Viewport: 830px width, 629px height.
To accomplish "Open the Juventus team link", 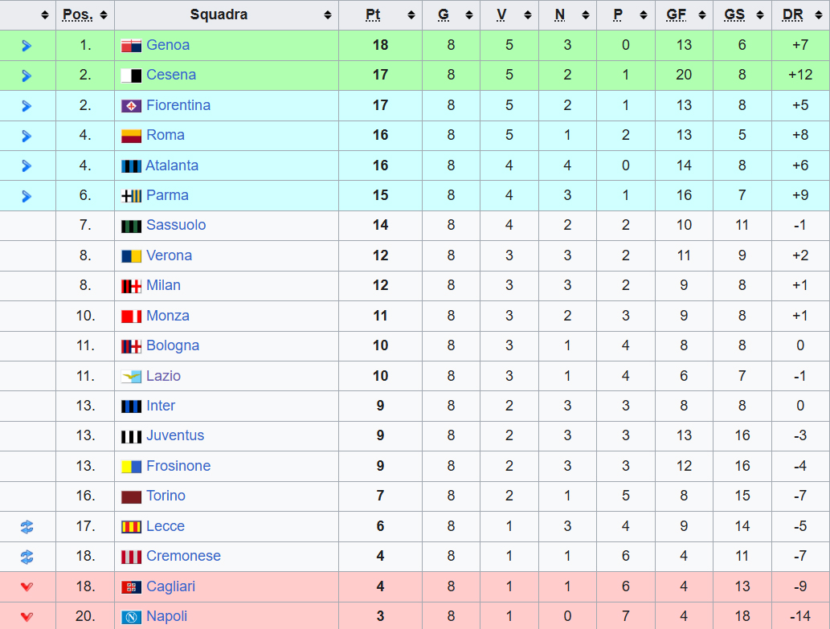I will (175, 435).
